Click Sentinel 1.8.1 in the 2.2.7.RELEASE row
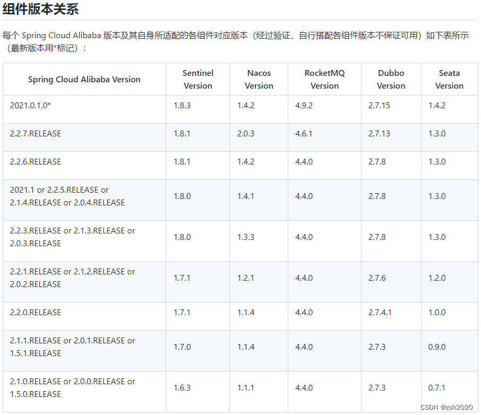Screen dimensions: 481x415 click(x=182, y=134)
